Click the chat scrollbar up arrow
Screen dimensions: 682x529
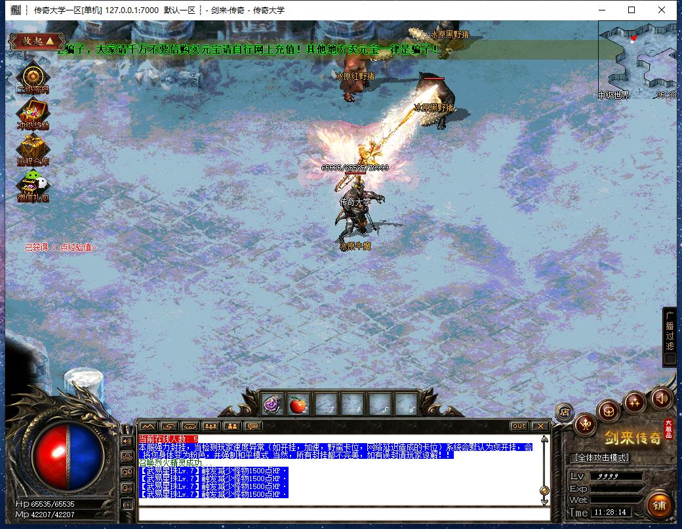click(x=544, y=439)
